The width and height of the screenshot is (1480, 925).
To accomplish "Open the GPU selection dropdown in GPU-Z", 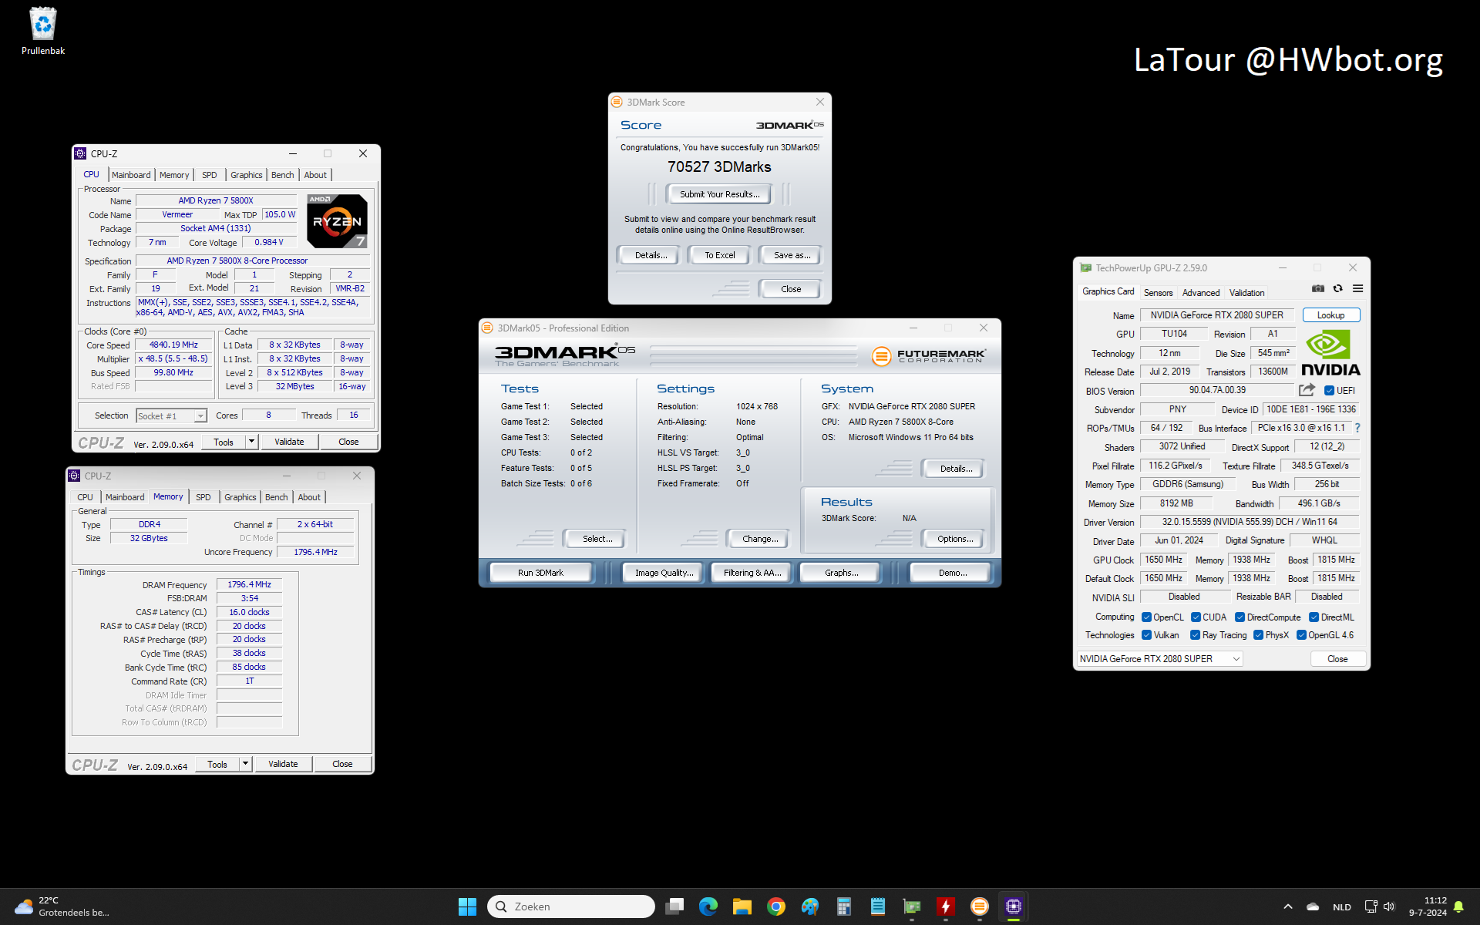I will pyautogui.click(x=1159, y=659).
